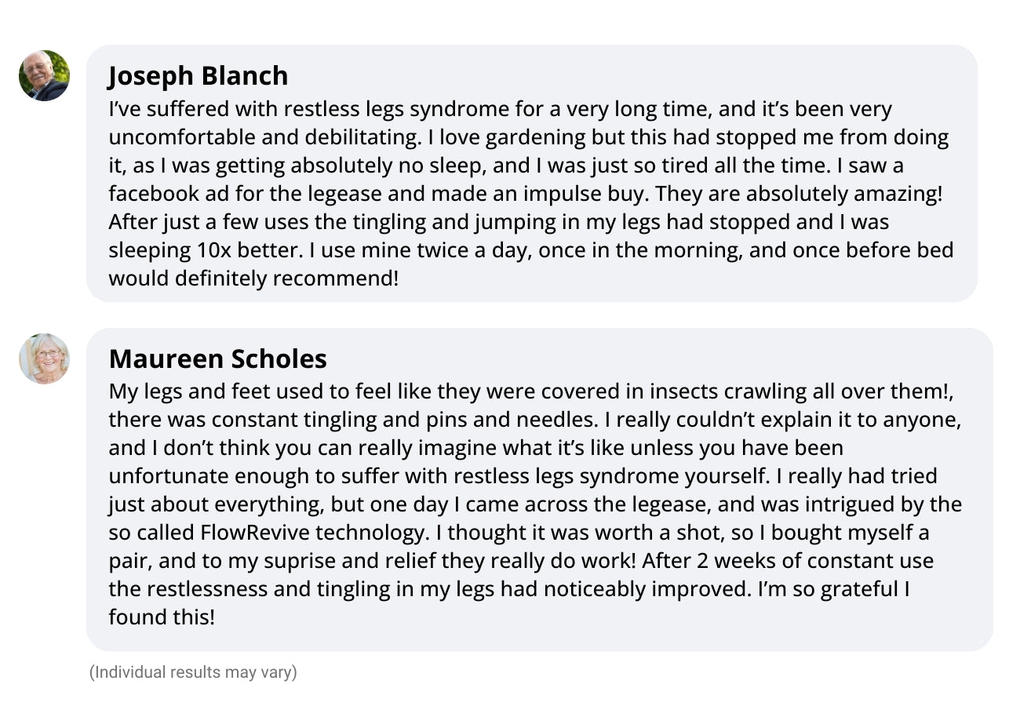The width and height of the screenshot is (1020, 706).
Task: Click the "Individual results may vary" disclaimer
Action: click(x=193, y=672)
